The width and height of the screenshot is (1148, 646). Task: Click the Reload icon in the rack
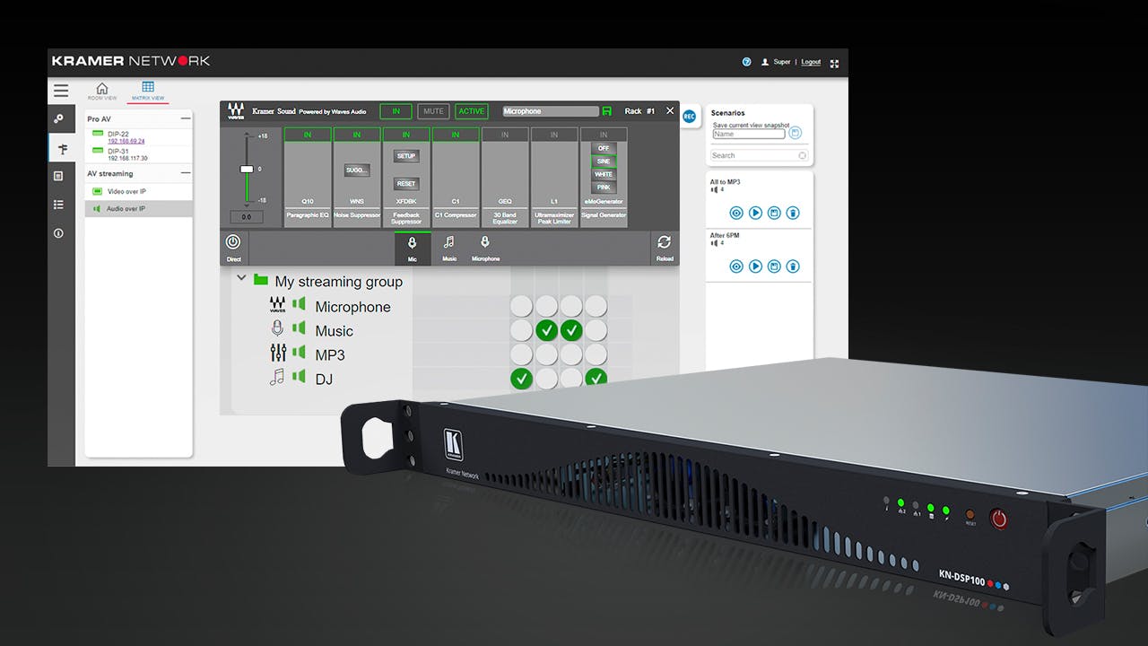tap(665, 243)
